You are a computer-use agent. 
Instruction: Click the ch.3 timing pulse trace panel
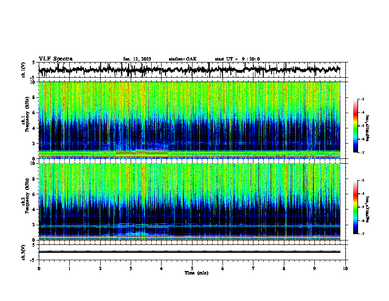pyautogui.click(x=192, y=252)
